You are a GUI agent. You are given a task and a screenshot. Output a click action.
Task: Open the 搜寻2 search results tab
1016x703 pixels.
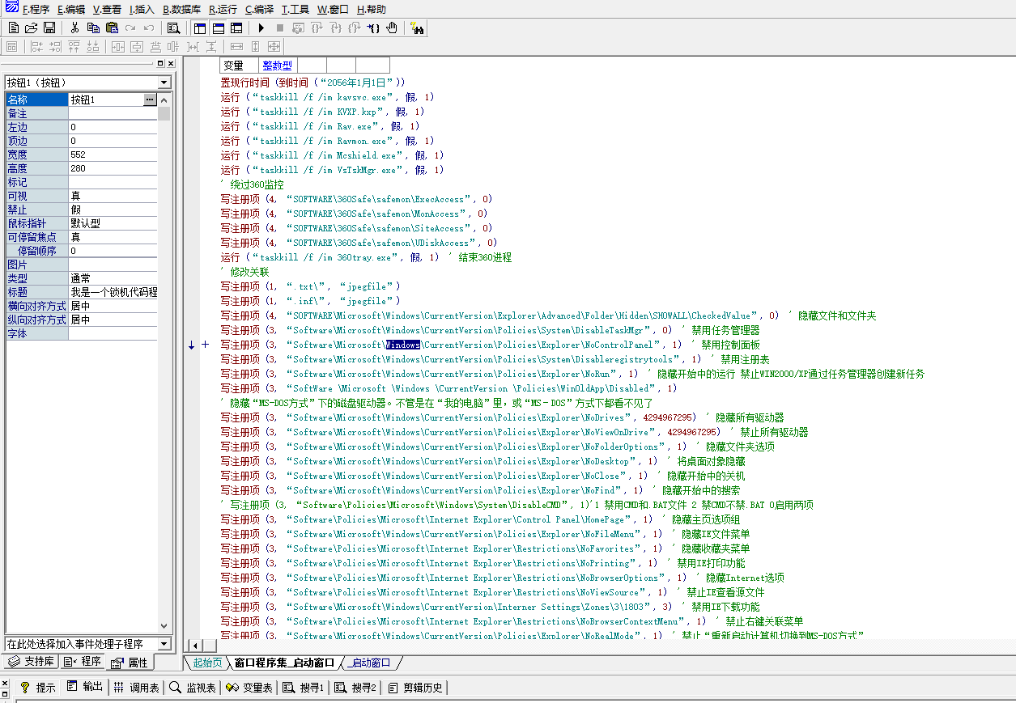tap(355, 687)
